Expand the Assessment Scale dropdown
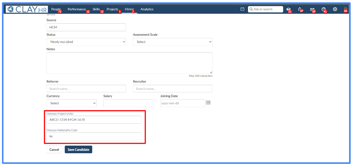 pos(172,42)
